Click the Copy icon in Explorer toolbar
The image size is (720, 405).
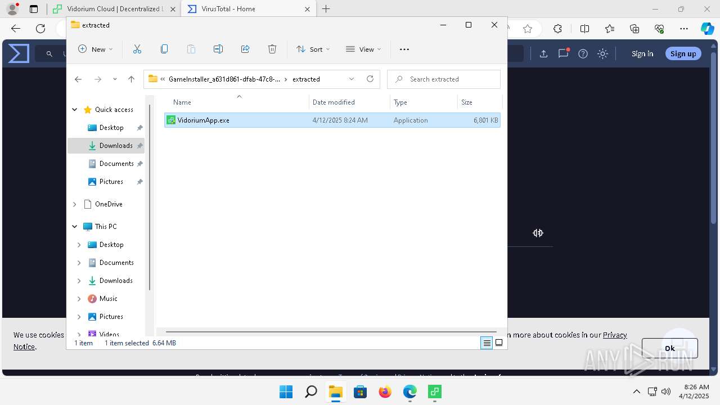(164, 49)
